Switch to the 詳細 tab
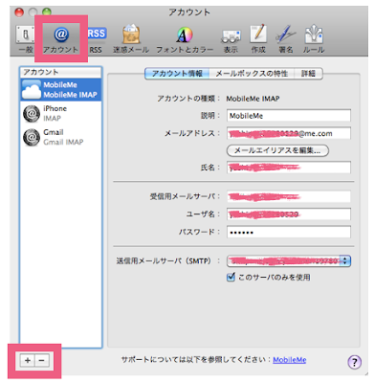Viewport: 374px width, 383px height. (x=308, y=74)
